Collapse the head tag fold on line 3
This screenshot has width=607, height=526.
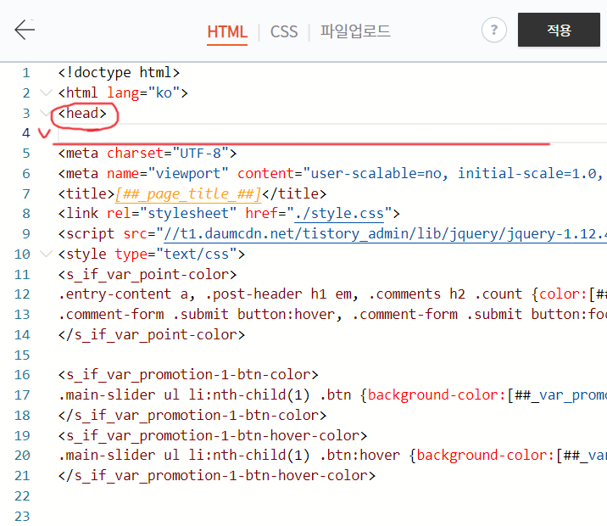coord(45,113)
